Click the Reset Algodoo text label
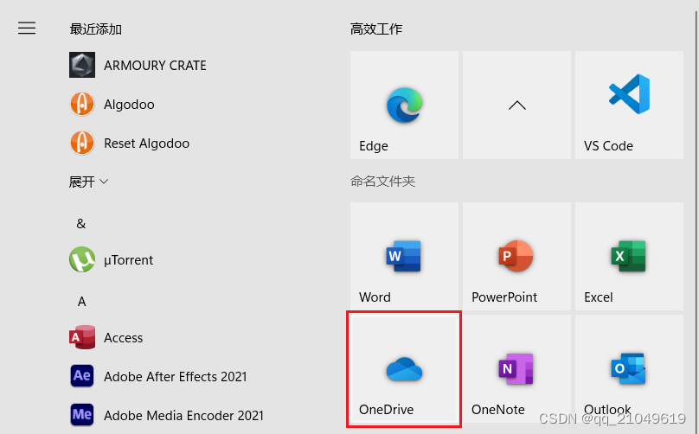 (x=147, y=144)
